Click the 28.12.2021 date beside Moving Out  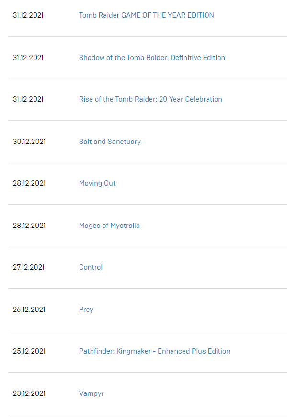(29, 183)
